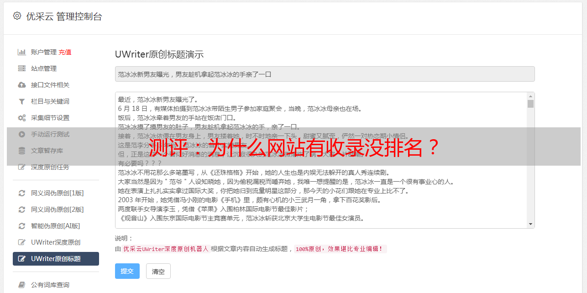Click the blue 提交 button

tap(127, 271)
